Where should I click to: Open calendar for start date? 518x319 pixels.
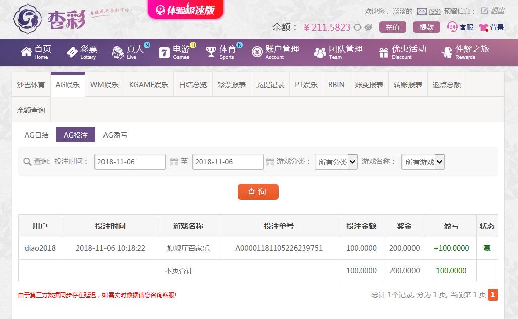[x=174, y=162]
